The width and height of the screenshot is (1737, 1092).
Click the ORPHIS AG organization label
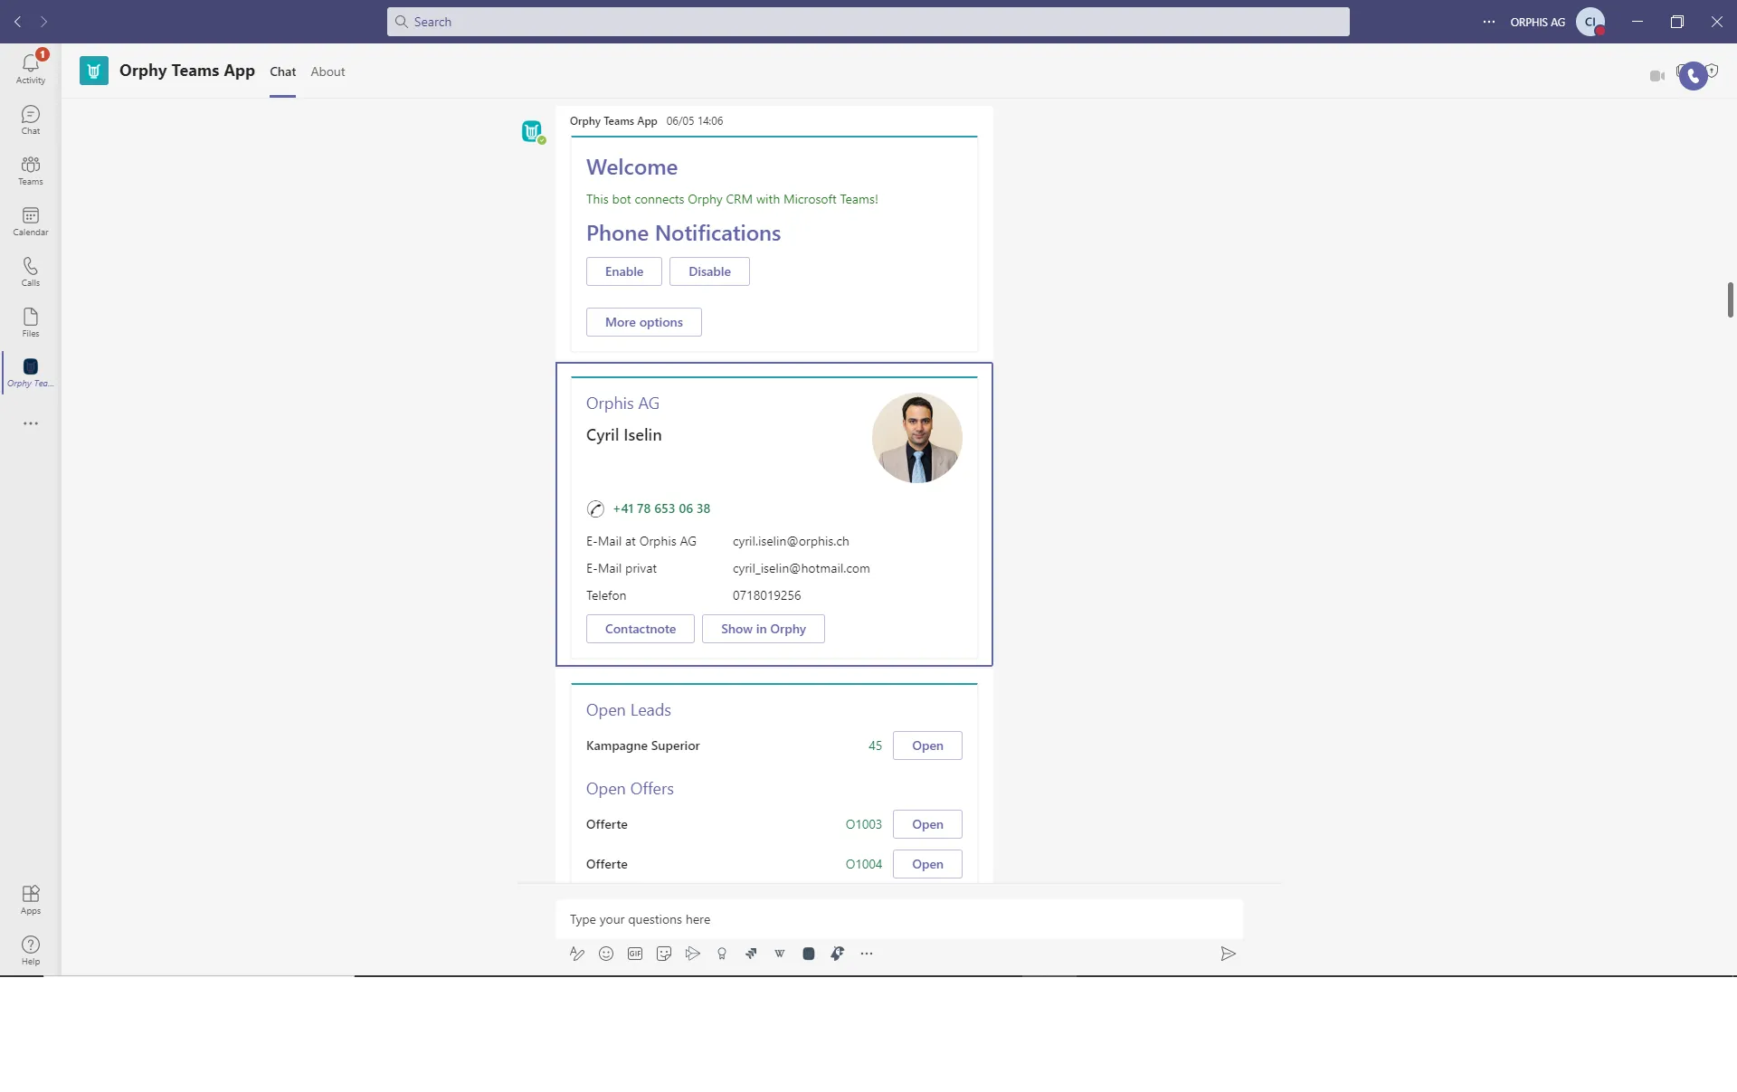1537,22
